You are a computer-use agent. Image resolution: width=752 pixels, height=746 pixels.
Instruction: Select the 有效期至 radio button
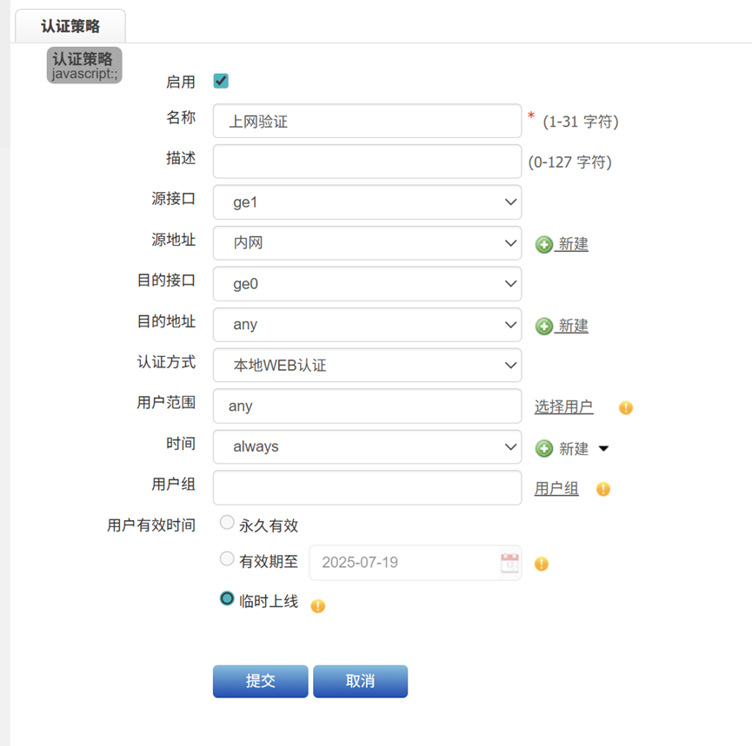tap(227, 558)
